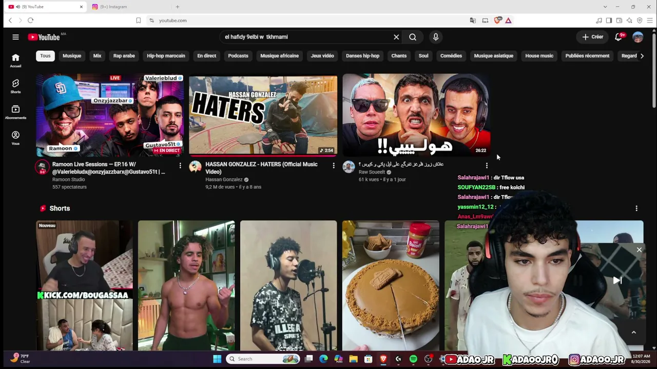Open Vous in the sidebar
This screenshot has width=657, height=369.
15,138
